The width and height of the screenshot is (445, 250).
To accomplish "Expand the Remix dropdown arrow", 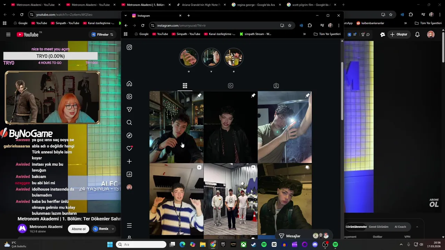I will point(113,229).
